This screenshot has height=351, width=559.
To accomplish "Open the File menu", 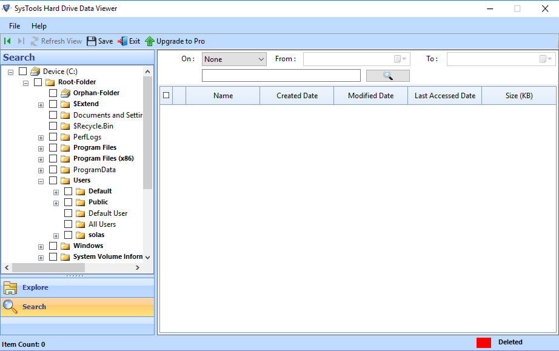I will 15,26.
